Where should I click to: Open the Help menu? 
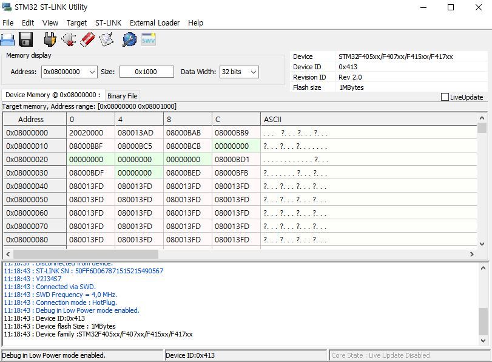point(195,23)
